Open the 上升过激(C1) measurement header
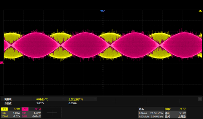 pyautogui.click(x=76, y=99)
